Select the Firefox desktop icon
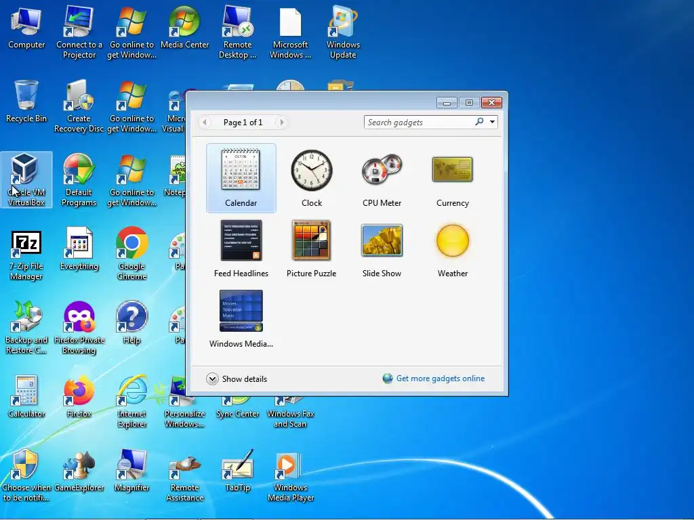 (79, 396)
